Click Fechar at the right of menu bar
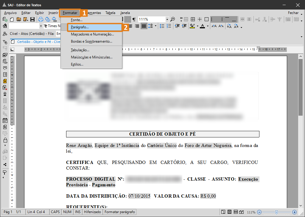 pyautogui.click(x=293, y=13)
